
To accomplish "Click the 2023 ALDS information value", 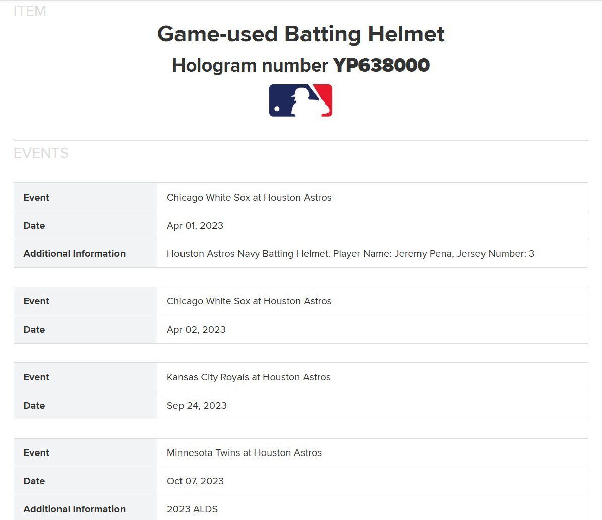I will coord(192,509).
